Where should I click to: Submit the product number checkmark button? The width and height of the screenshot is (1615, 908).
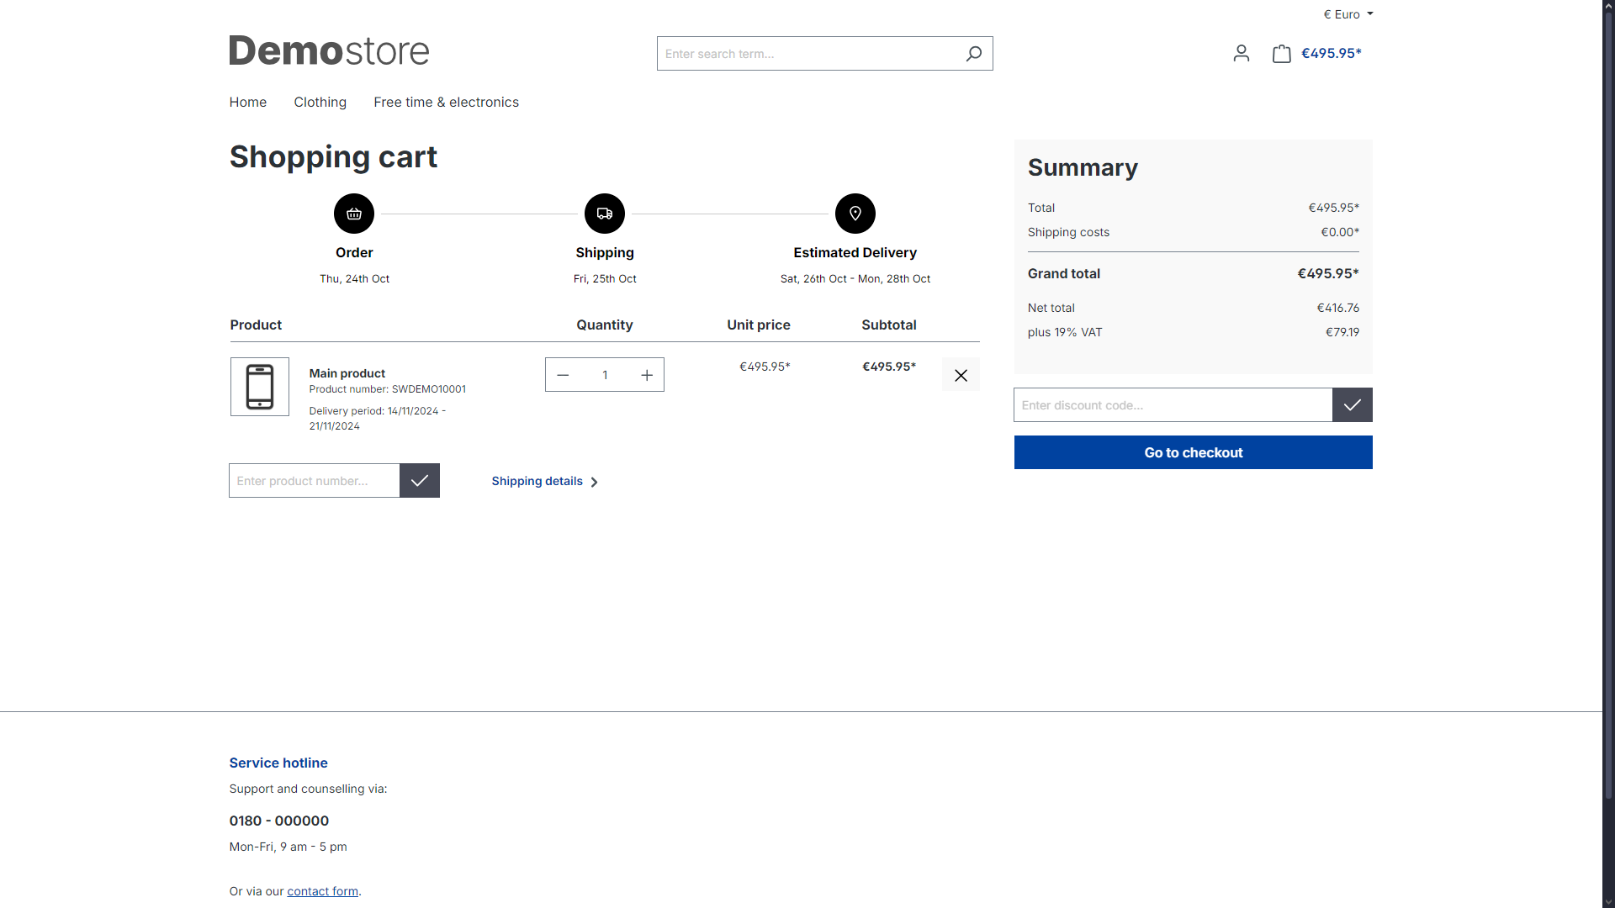[x=420, y=481]
